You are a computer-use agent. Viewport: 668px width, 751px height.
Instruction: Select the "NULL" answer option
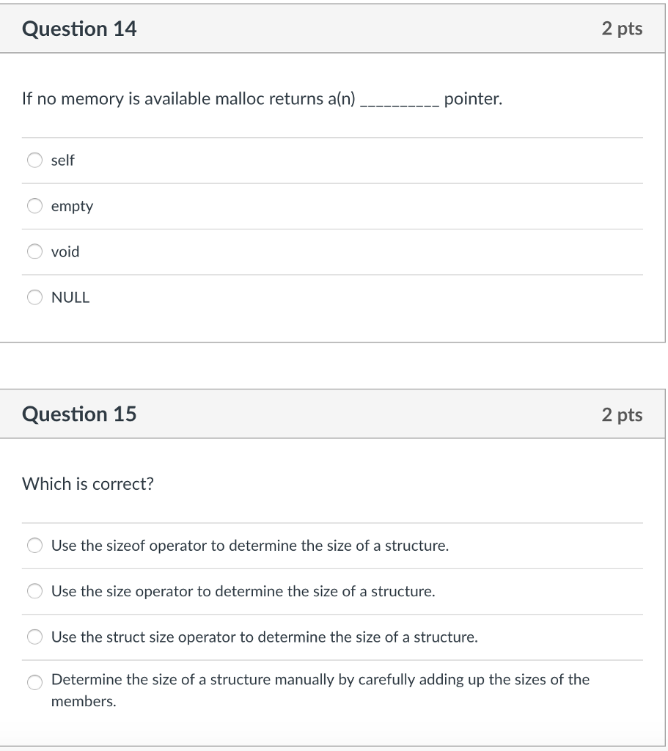(34, 297)
